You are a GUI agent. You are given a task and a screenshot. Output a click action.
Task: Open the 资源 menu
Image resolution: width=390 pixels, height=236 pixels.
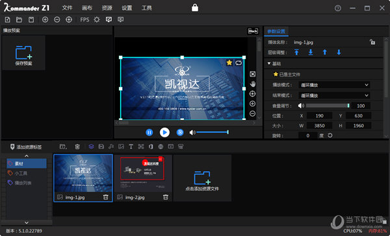(x=107, y=8)
